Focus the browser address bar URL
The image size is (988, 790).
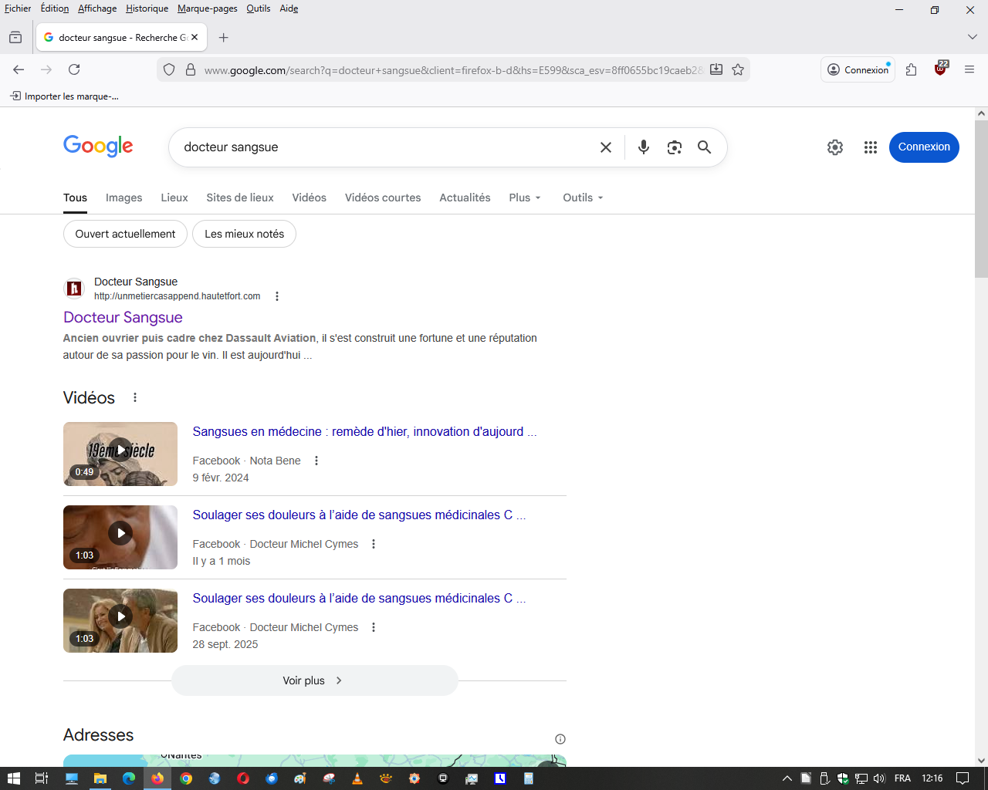(453, 70)
